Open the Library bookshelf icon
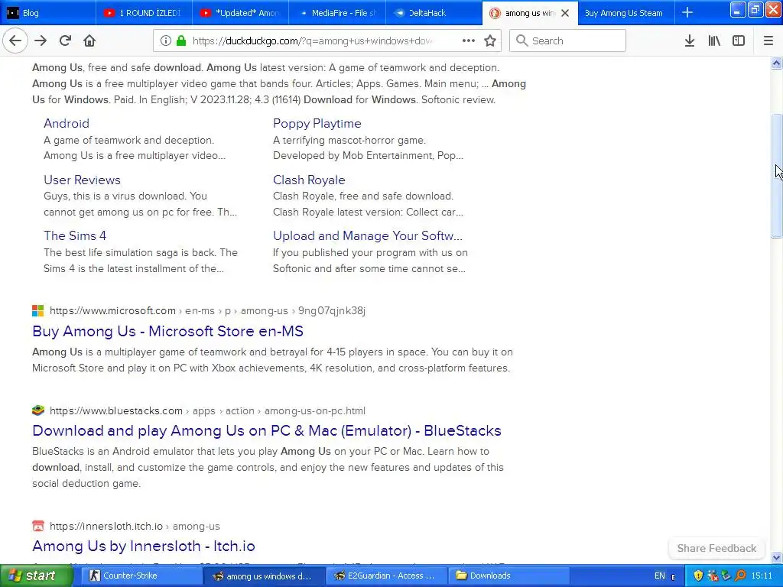783x587 pixels. pos(714,41)
